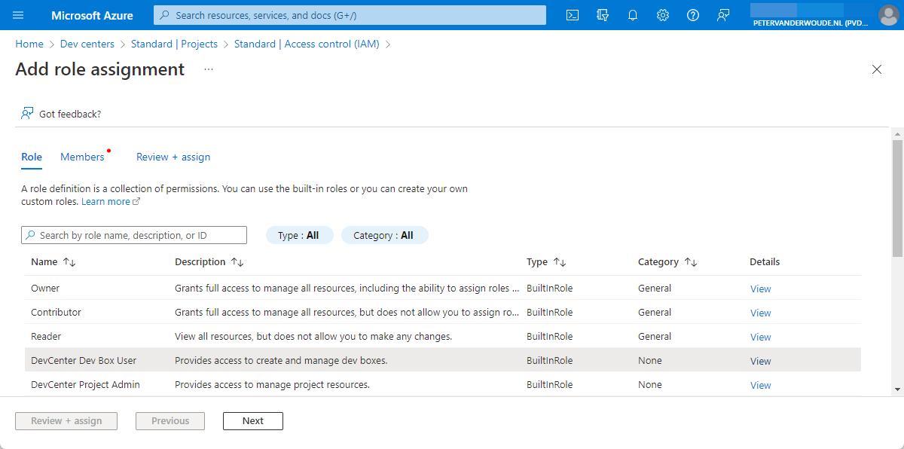Viewport: 904px width, 449px height.
Task: Open the account profile avatar menu
Action: coord(888,14)
